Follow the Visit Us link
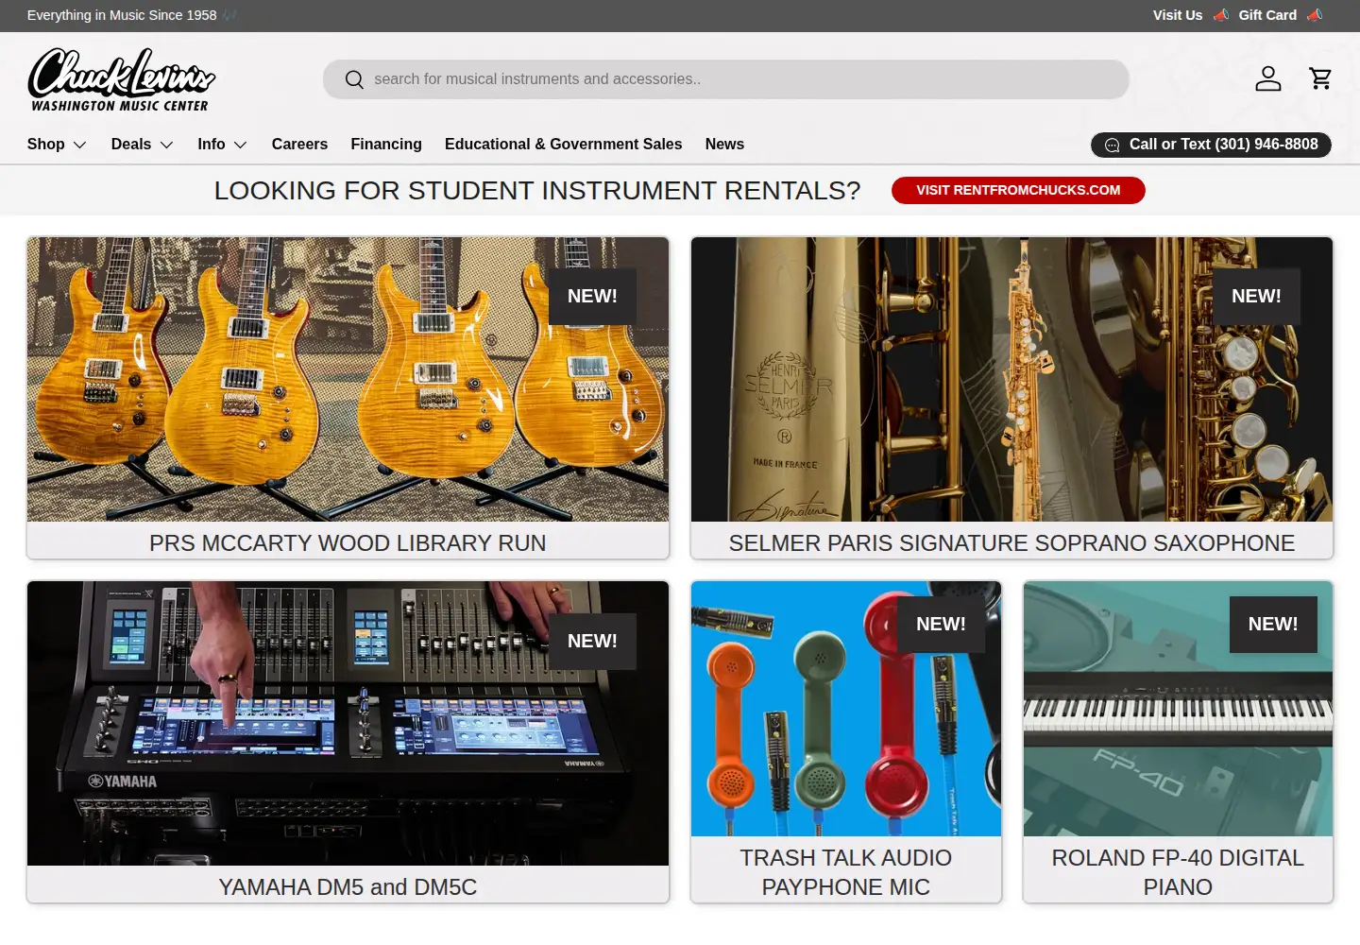Image resolution: width=1360 pixels, height=945 pixels. (1178, 15)
